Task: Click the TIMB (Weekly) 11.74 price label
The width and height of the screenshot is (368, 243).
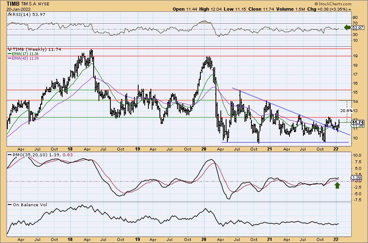Action: pyautogui.click(x=37, y=49)
